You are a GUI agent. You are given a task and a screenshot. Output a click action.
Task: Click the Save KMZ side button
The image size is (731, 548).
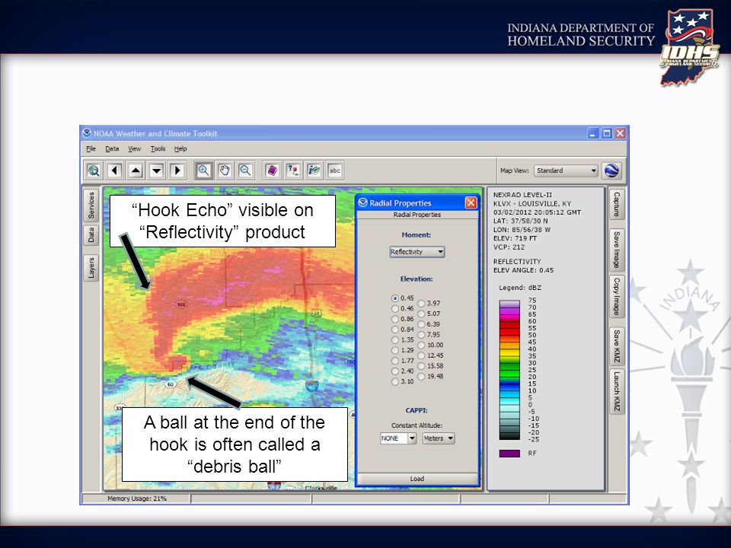point(616,346)
